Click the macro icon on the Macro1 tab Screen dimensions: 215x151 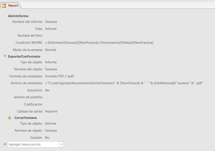(4, 6)
